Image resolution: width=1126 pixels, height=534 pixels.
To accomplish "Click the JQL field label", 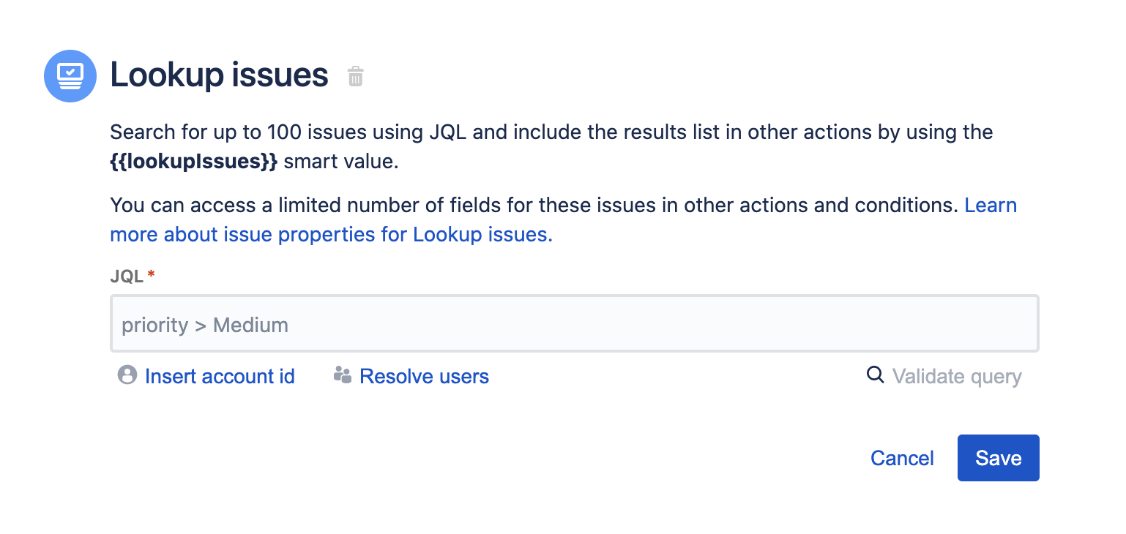I will pos(127,276).
